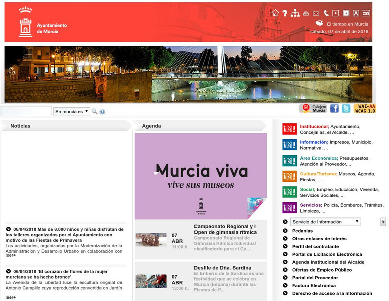Open the Desfile de Dña. Sardina thumbnail
Image resolution: width=389 pixels, height=301 pixels.
point(151,281)
